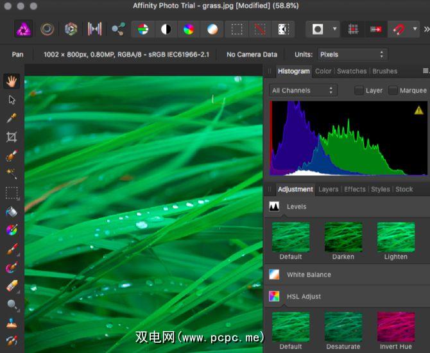Enable the Marquee checkbox in Histogram
The width and height of the screenshot is (430, 353).
[x=393, y=90]
